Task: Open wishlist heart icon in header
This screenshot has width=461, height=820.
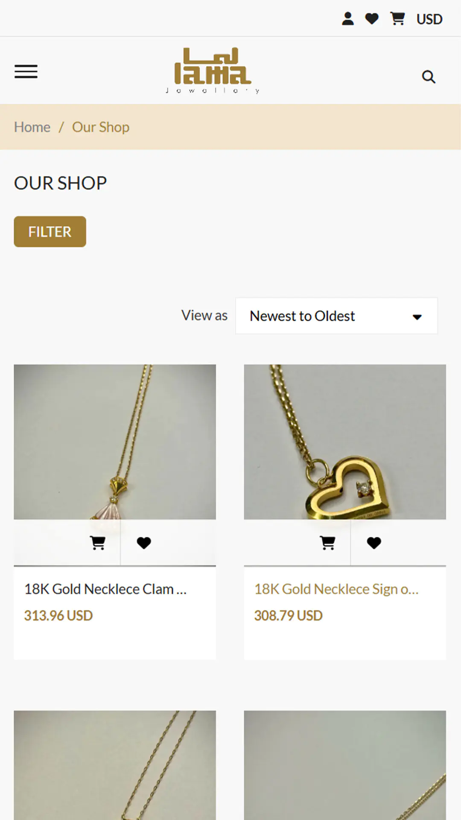Action: [372, 19]
